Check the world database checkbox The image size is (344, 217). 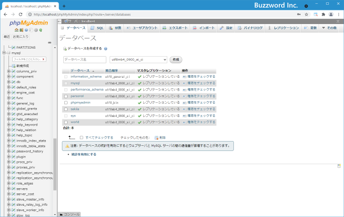click(66, 122)
